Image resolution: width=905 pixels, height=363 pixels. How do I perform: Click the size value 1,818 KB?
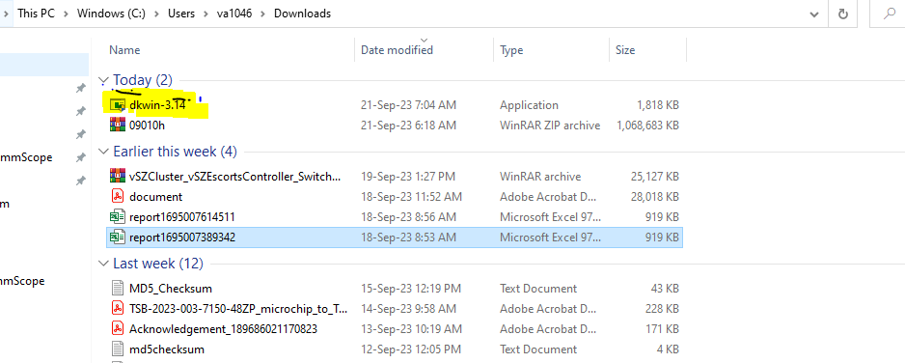click(658, 105)
